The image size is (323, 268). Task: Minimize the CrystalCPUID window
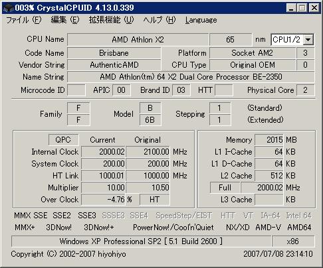(291, 8)
